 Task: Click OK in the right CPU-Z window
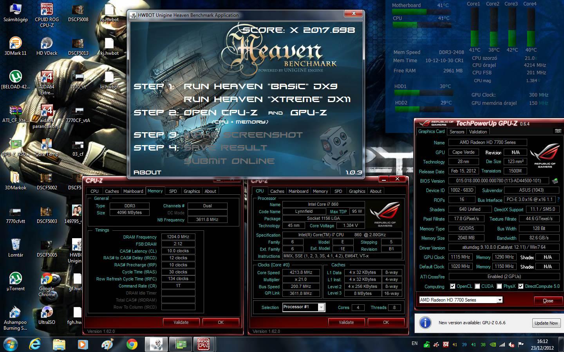tap(386, 322)
